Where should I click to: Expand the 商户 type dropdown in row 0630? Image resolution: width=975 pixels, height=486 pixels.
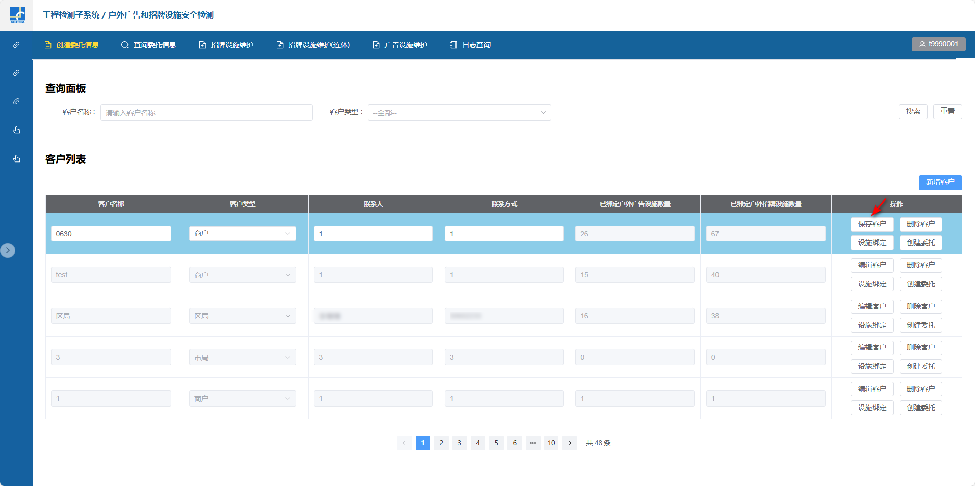point(242,233)
